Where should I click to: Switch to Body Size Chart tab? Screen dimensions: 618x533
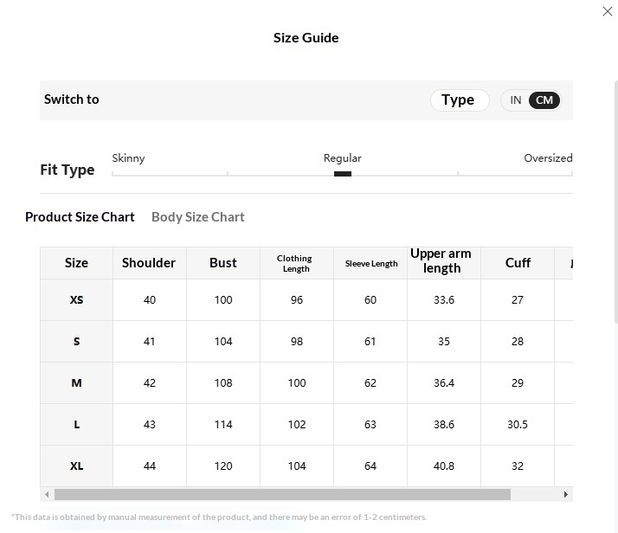click(x=198, y=217)
